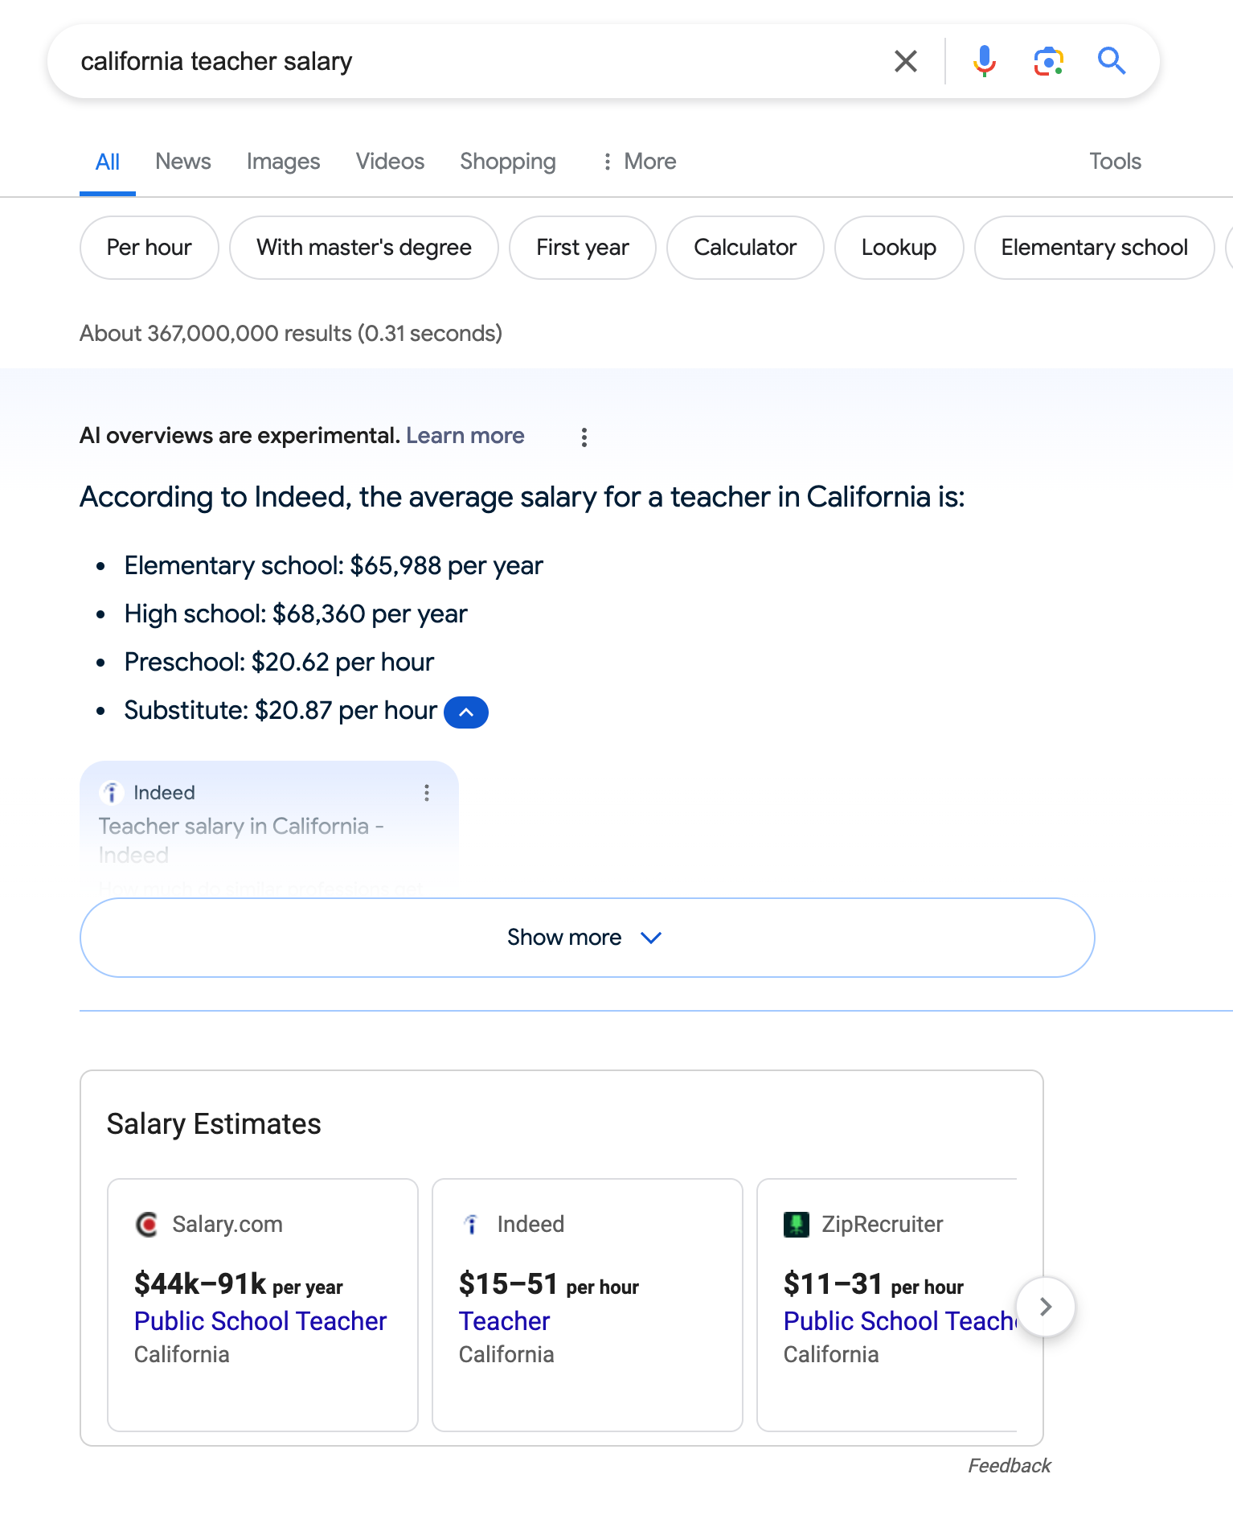Open Google Lens image search icon
The width and height of the screenshot is (1233, 1515).
pos(1048,61)
